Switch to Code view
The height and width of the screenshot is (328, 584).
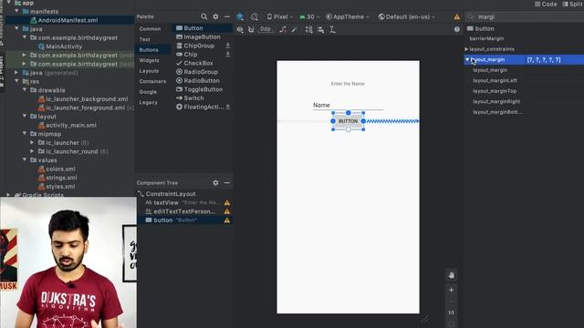pos(546,4)
